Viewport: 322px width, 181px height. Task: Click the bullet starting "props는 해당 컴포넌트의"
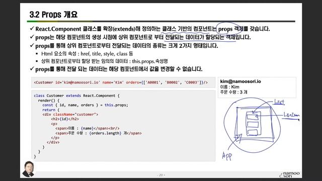click(143, 37)
